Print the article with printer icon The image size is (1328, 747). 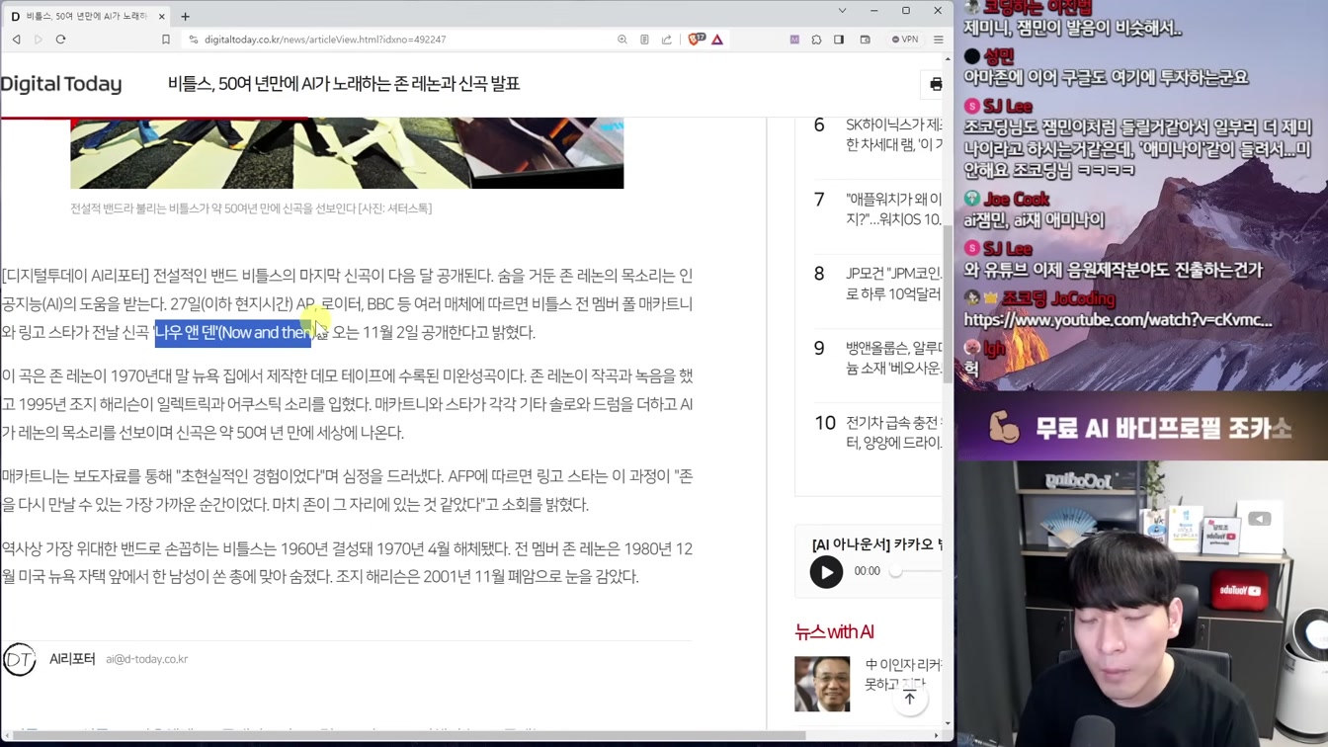936,85
